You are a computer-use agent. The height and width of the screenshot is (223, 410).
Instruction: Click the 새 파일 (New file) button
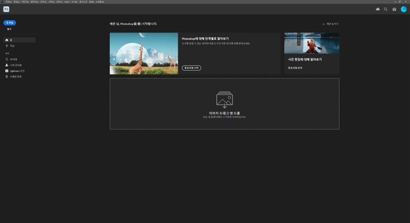[10, 23]
